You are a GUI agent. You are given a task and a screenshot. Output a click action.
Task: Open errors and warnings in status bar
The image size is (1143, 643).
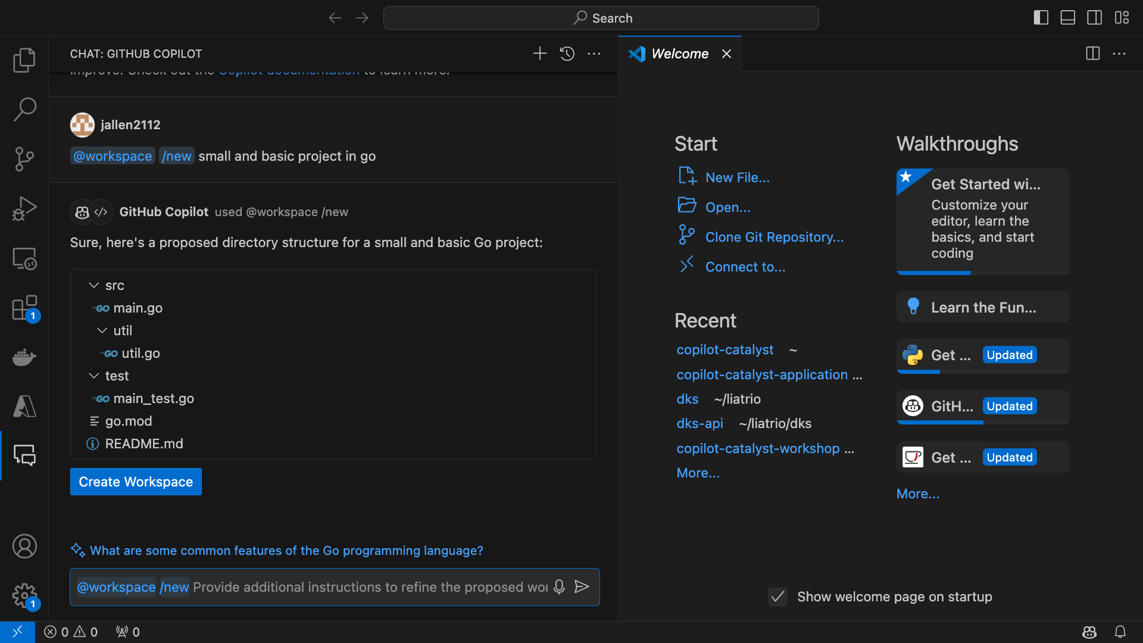point(71,632)
